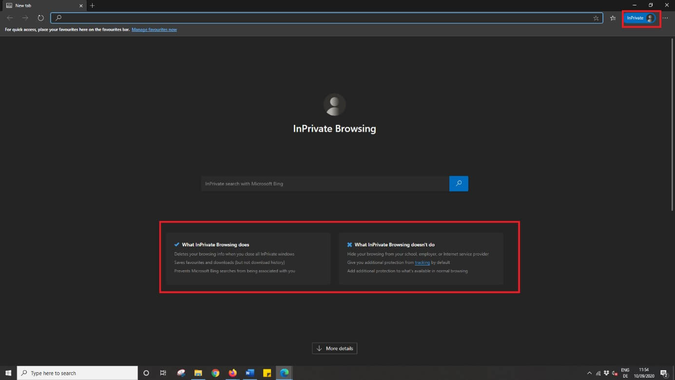
Task: Open the tracking link
Action: tap(422, 262)
